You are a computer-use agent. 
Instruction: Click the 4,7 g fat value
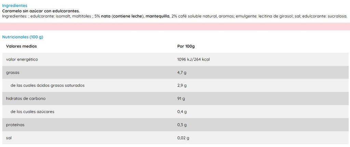coord(182,72)
